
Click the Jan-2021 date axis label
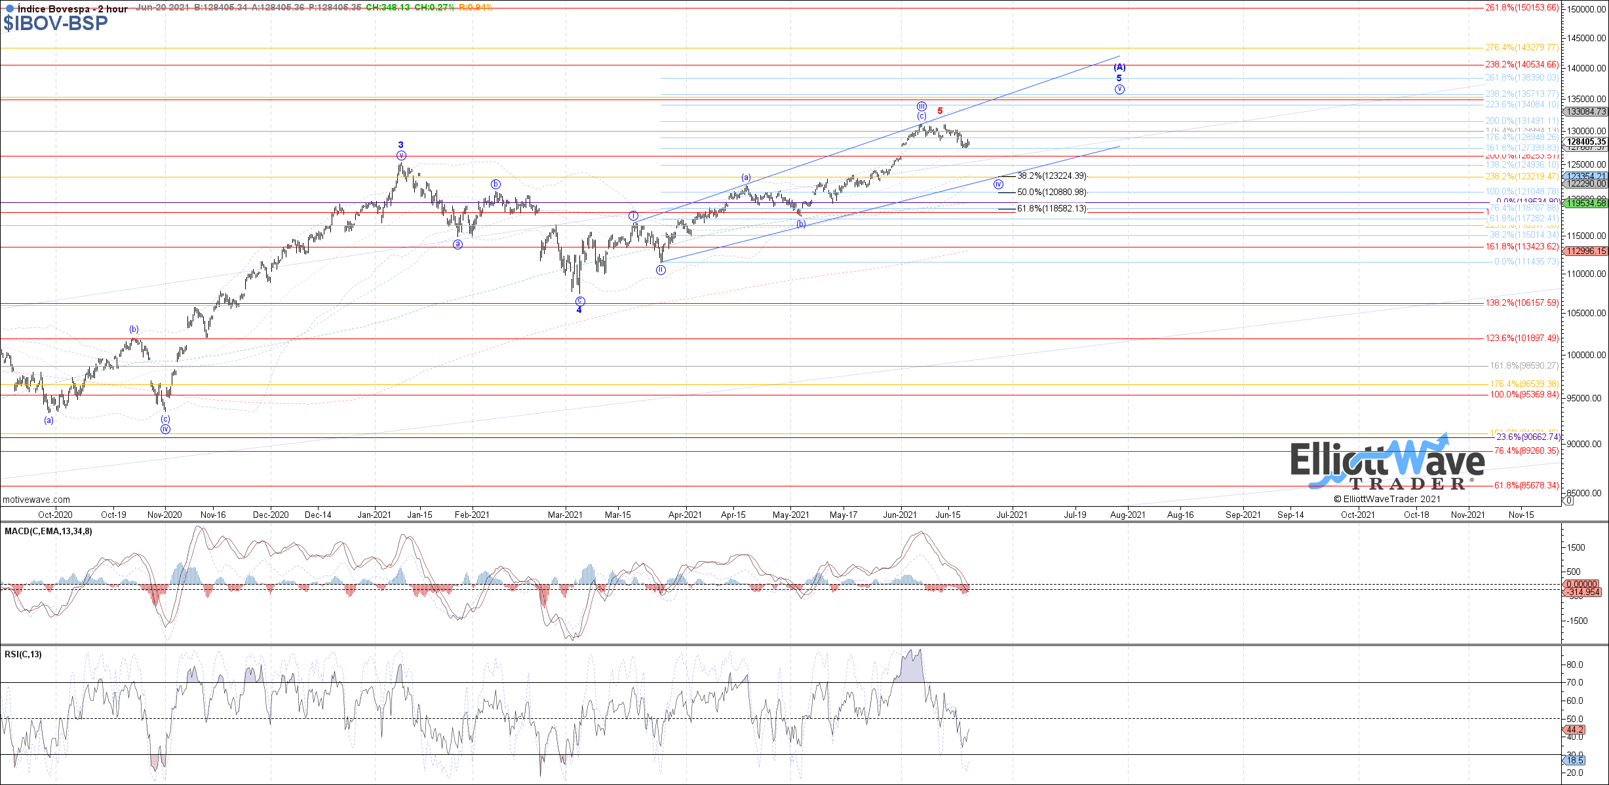tap(374, 515)
